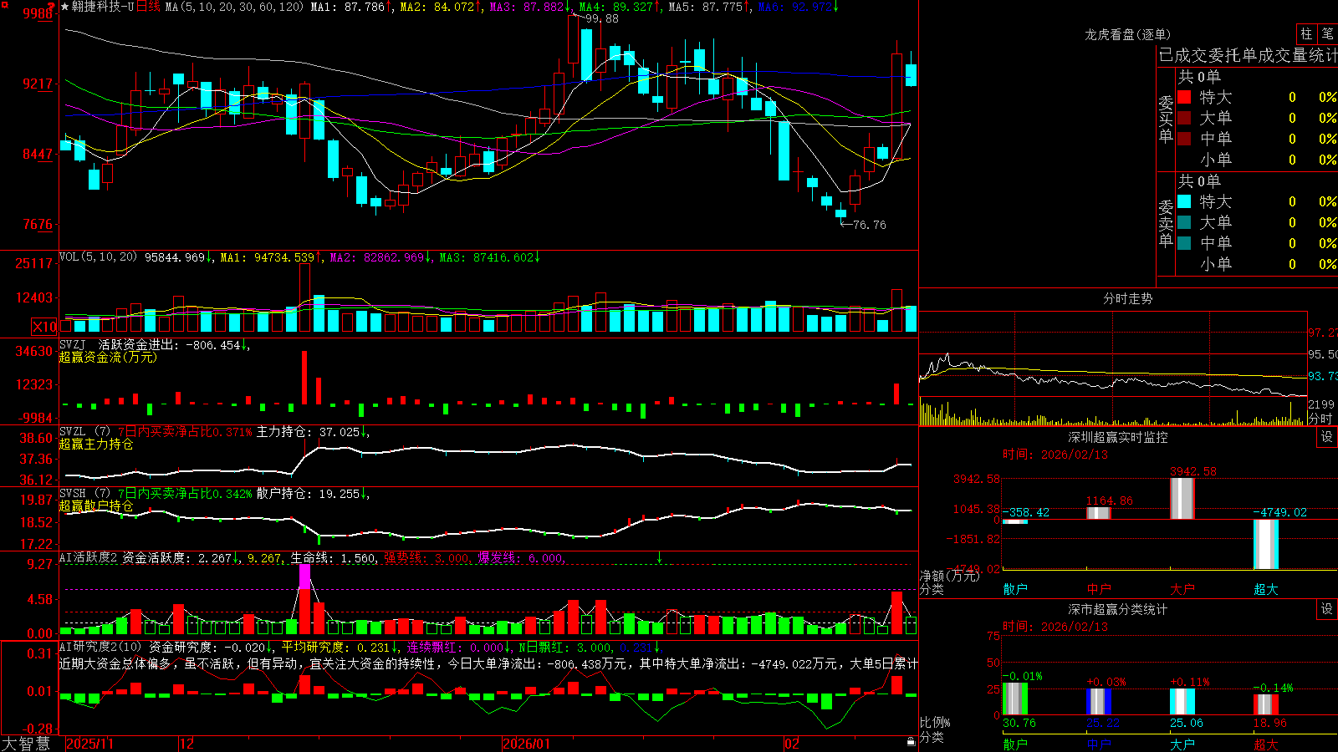The width and height of the screenshot is (1338, 752).
Task: Click the 平均研究度: 0.231 label
Action: (x=335, y=647)
